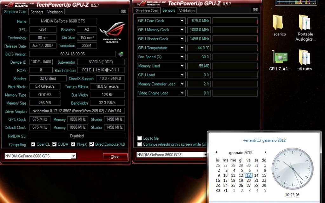The image size is (325, 203).
Task: Click the BIOS save chip icon
Action: [121, 54]
